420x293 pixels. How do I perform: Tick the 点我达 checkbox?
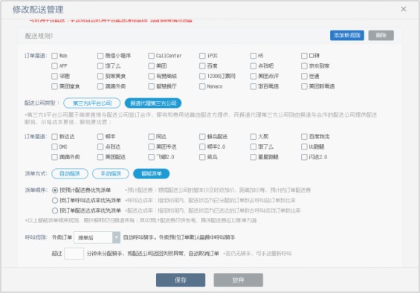click(x=100, y=146)
